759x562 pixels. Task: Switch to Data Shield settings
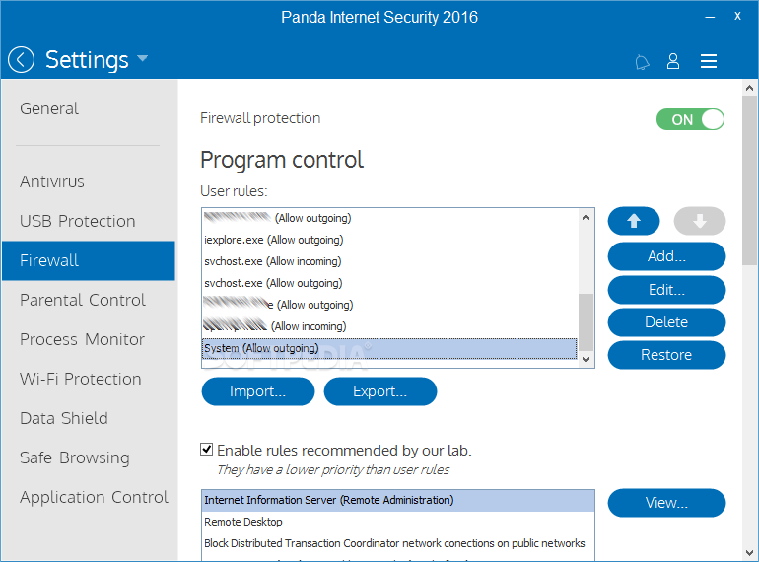[64, 418]
